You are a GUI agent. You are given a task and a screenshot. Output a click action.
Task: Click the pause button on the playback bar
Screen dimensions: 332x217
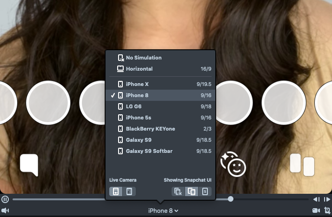[x=5, y=199]
